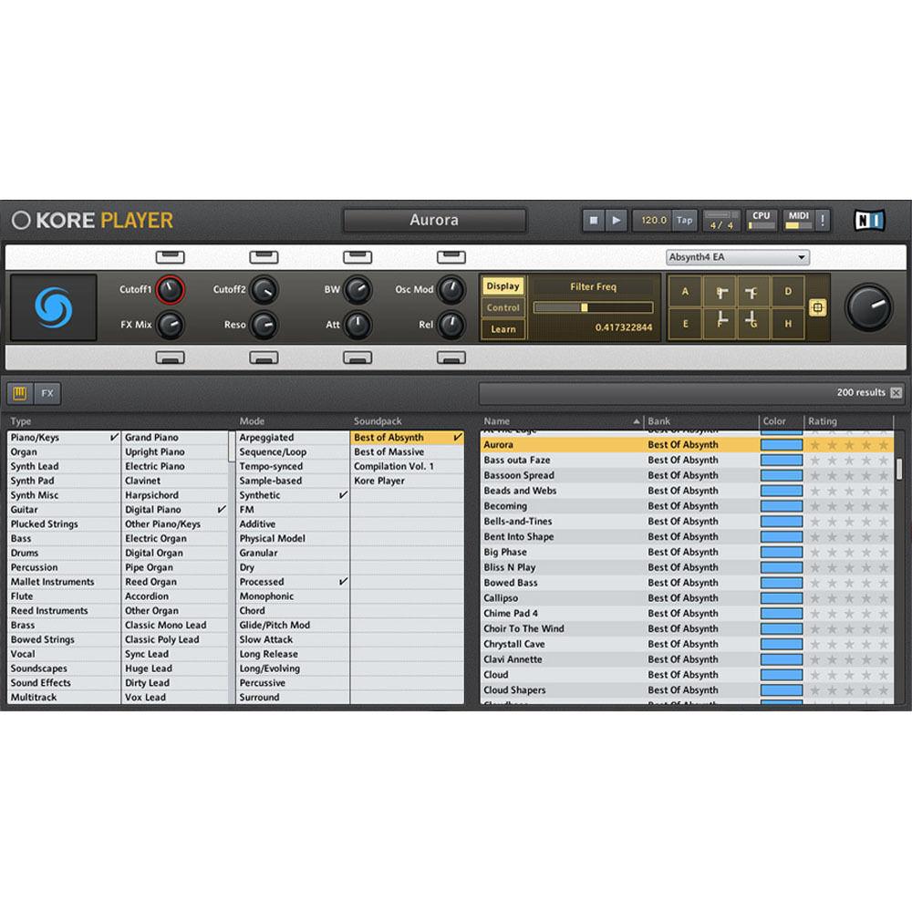Show instruments browser with keyboard icon
The image size is (912, 912).
tap(20, 393)
